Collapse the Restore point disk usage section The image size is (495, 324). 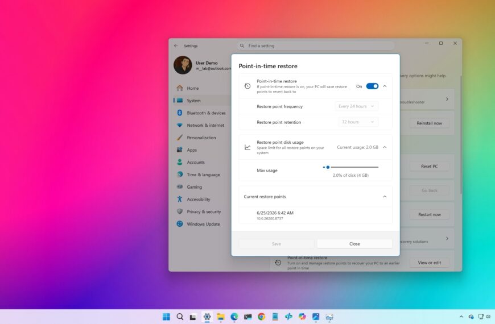(x=385, y=147)
